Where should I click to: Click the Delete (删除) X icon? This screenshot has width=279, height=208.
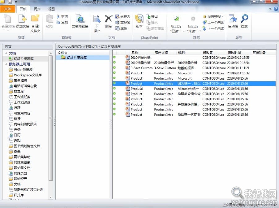point(108,19)
